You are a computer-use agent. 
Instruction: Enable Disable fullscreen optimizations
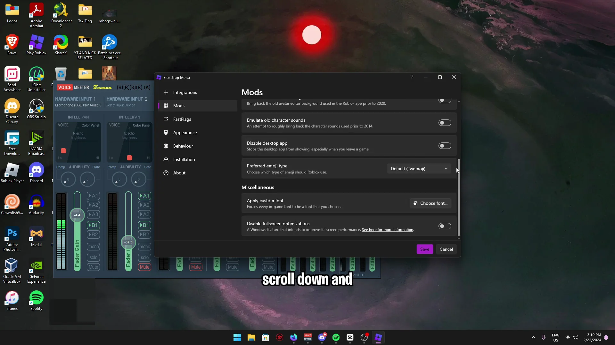click(445, 226)
